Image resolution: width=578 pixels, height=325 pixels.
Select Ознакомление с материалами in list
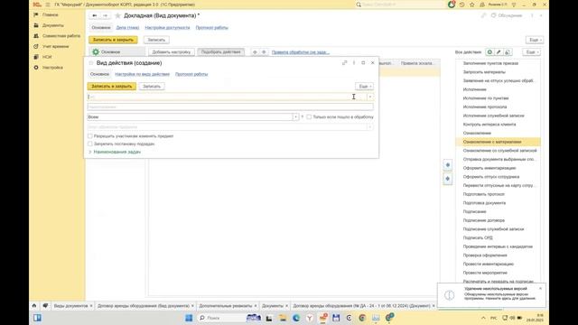(498, 142)
